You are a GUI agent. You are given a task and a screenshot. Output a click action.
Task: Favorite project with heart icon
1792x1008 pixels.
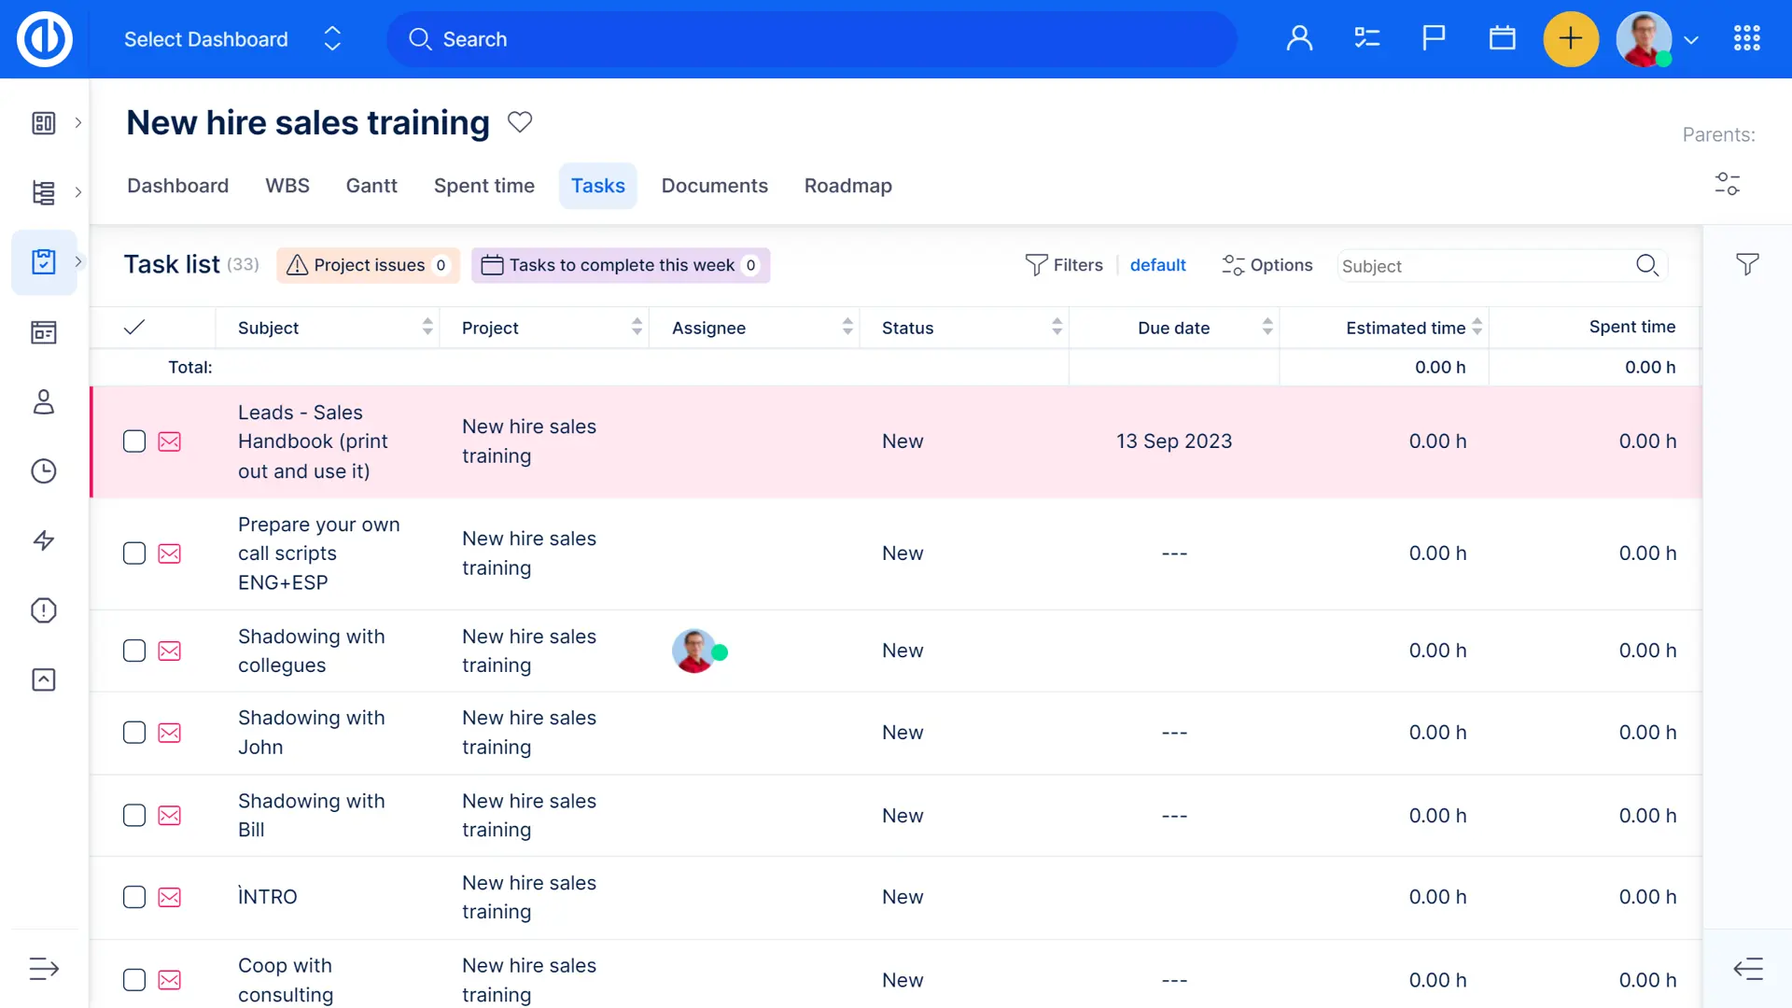click(520, 122)
